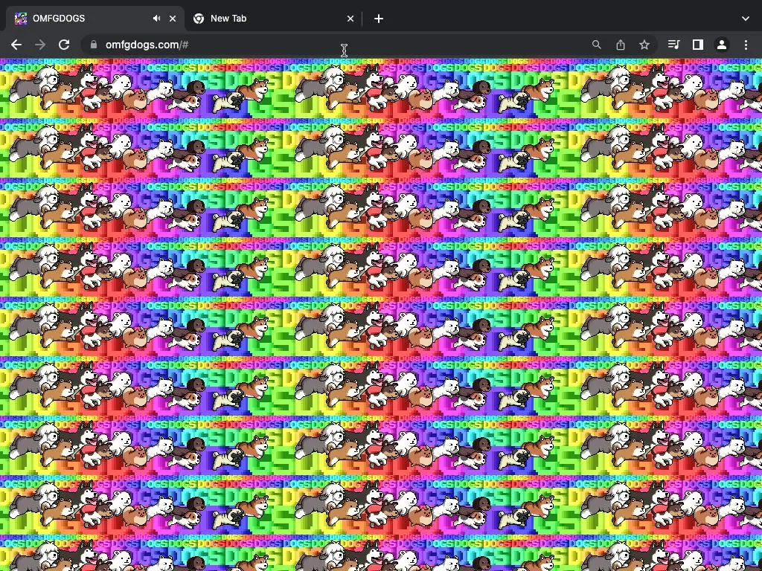This screenshot has width=762, height=571.
Task: Click the Chrome icon on New Tab
Action: click(198, 19)
